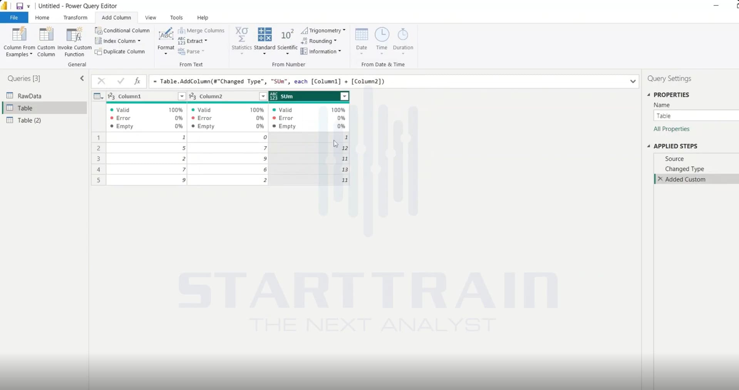Viewport: 739px width, 390px height.
Task: Open Column From Examples tool
Action: (x=19, y=42)
